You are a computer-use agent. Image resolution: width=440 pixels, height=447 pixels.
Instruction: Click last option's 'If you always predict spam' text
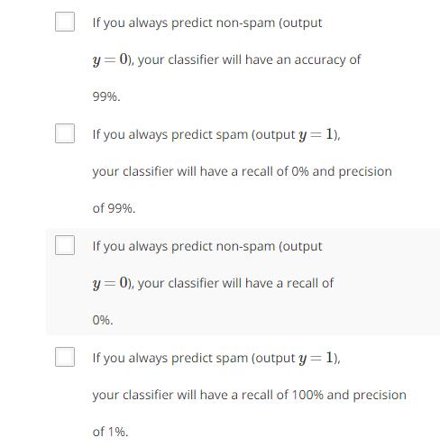coord(170,358)
